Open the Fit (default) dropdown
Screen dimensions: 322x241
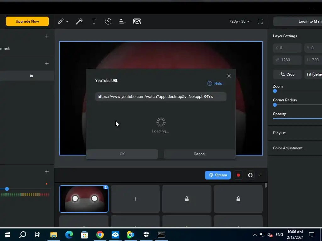pyautogui.click(x=313, y=74)
